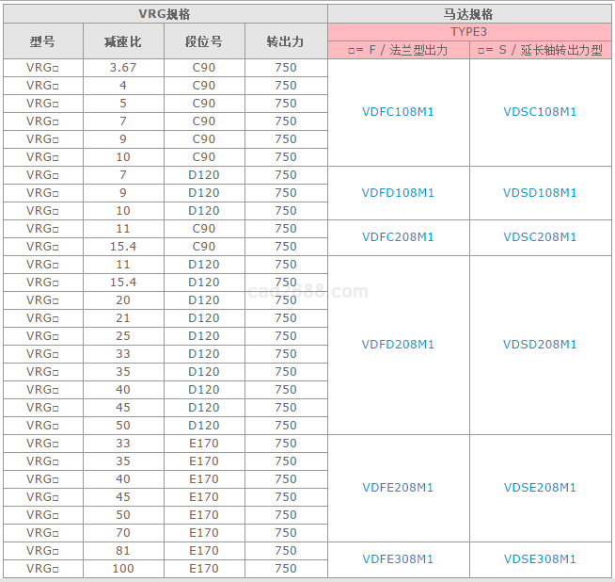This screenshot has height=582, width=615.
Task: Click the VDFE308M1 link
Action: [398, 559]
